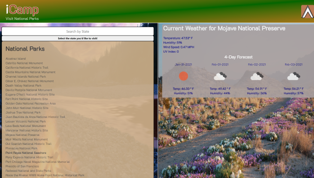Viewport: 314px width, 178px height.
Task: Select Cabrillo National Monument
Action: point(24,63)
